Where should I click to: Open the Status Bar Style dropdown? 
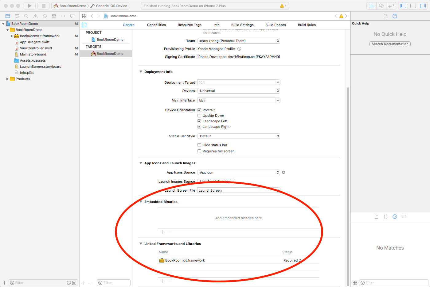coord(239,136)
